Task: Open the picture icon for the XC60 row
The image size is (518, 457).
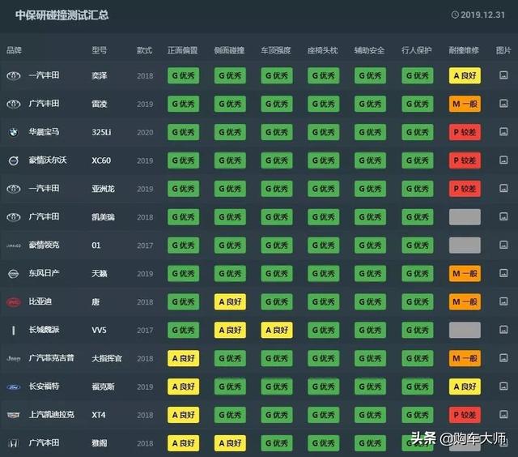Action: tap(503, 160)
